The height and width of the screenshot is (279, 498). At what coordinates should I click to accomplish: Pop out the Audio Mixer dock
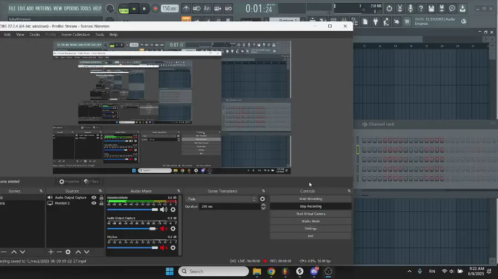click(179, 191)
